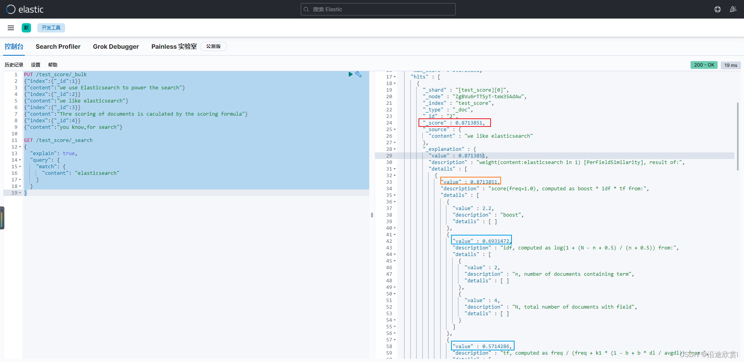
Task: Open the user account icon in header
Action: pos(733,9)
